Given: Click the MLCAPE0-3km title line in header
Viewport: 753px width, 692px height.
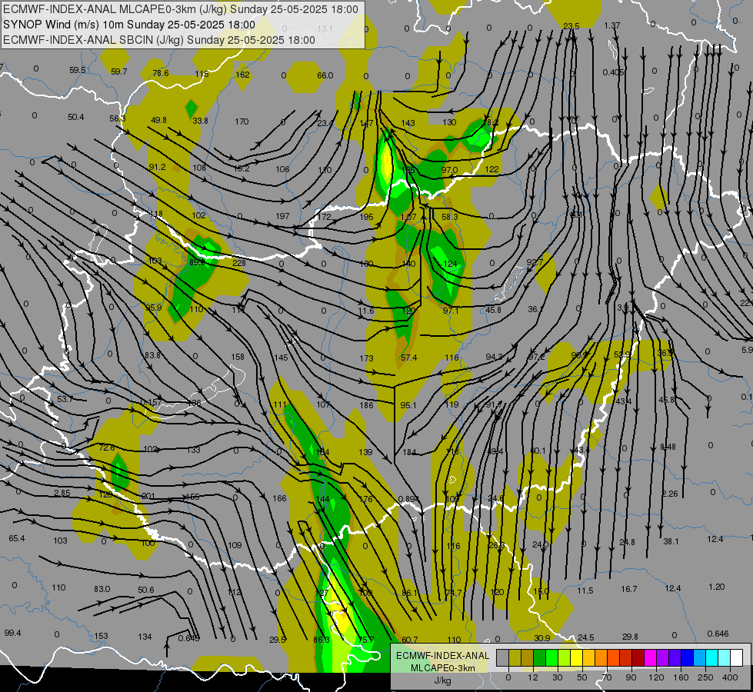Looking at the screenshot, I should pos(181,9).
